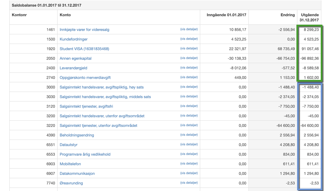This screenshot has height=191, width=331.
Task: Expand details for Øreavrunding row
Action: pos(189,183)
